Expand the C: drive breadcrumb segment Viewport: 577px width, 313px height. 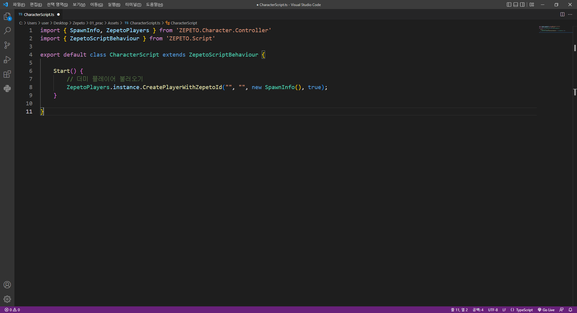[x=21, y=23]
